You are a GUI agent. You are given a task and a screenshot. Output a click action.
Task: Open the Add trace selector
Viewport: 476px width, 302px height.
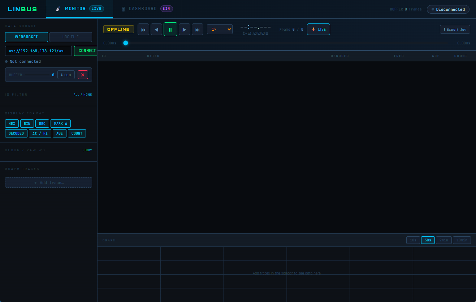(x=48, y=183)
